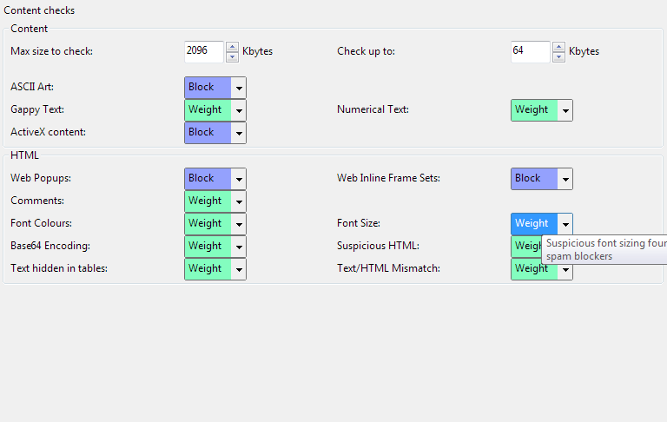Expand the Web Popups dropdown
The width and height of the screenshot is (667, 422).
point(239,179)
